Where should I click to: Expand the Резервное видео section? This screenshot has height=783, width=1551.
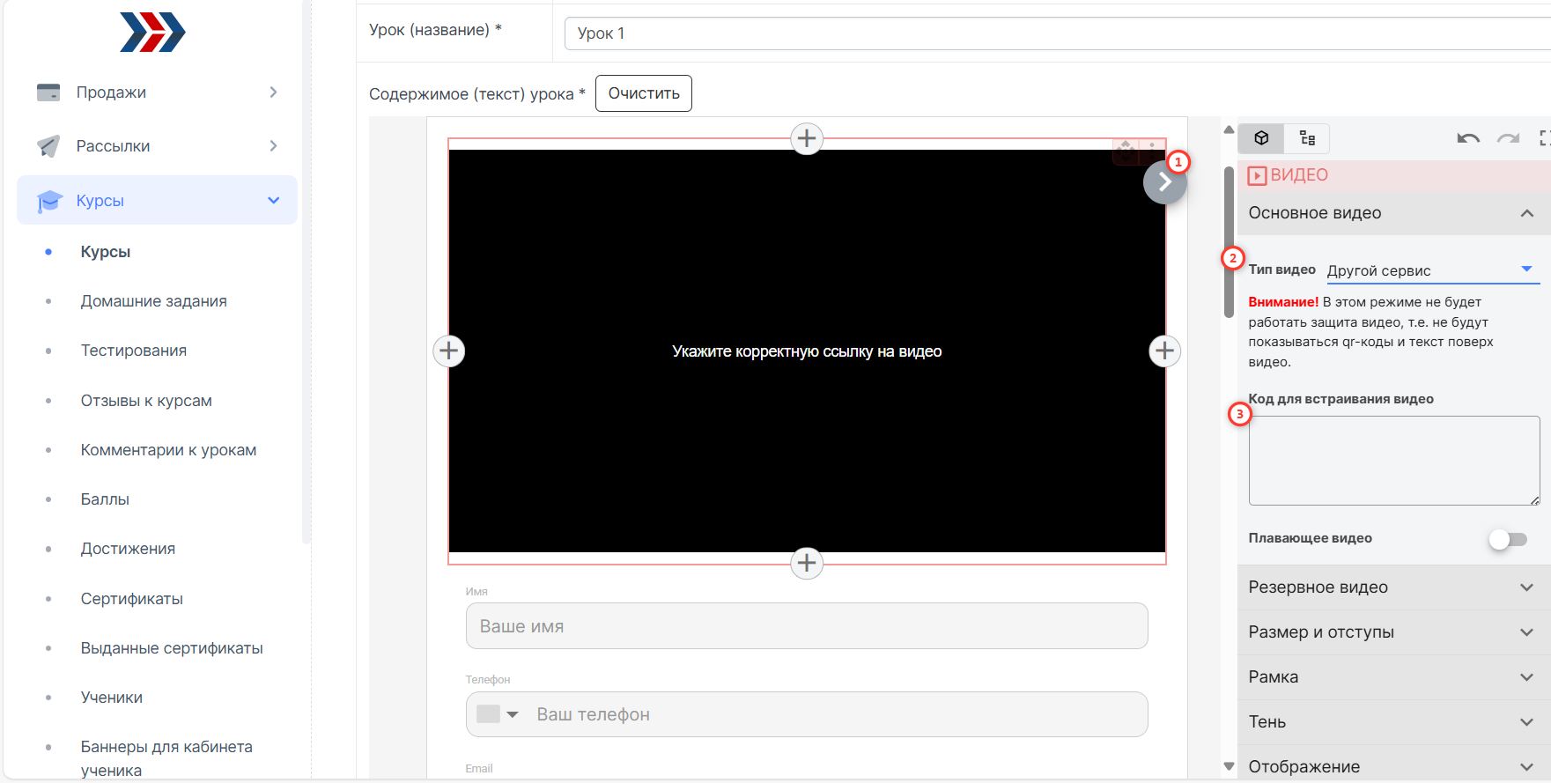point(1392,587)
